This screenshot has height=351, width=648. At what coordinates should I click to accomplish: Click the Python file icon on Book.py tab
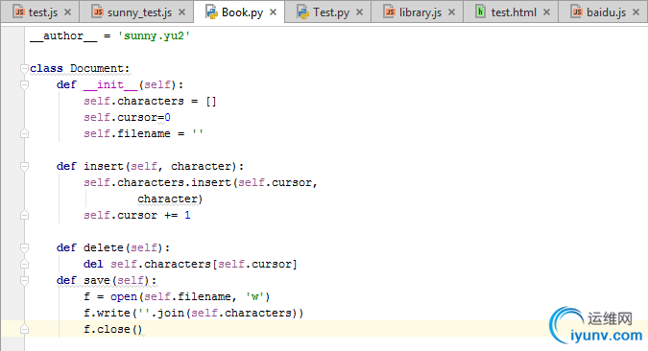click(x=211, y=12)
